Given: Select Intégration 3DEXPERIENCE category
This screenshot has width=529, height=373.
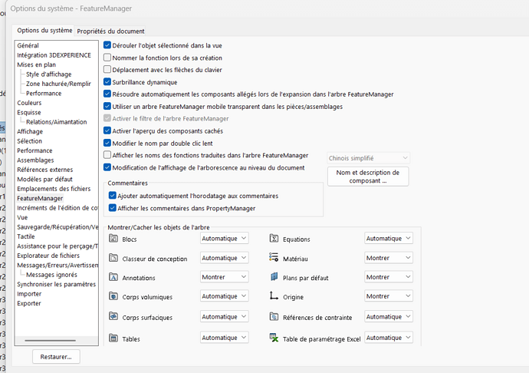Looking at the screenshot, I should point(54,55).
